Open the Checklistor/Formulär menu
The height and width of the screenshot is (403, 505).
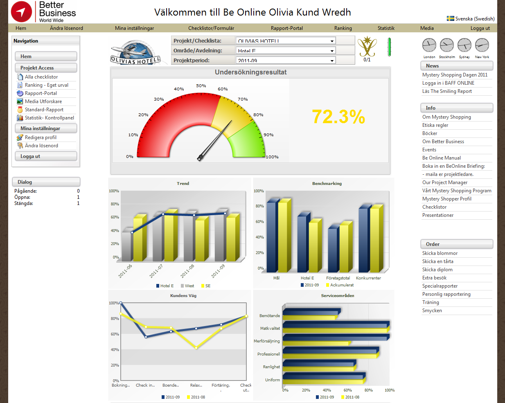[x=211, y=28]
